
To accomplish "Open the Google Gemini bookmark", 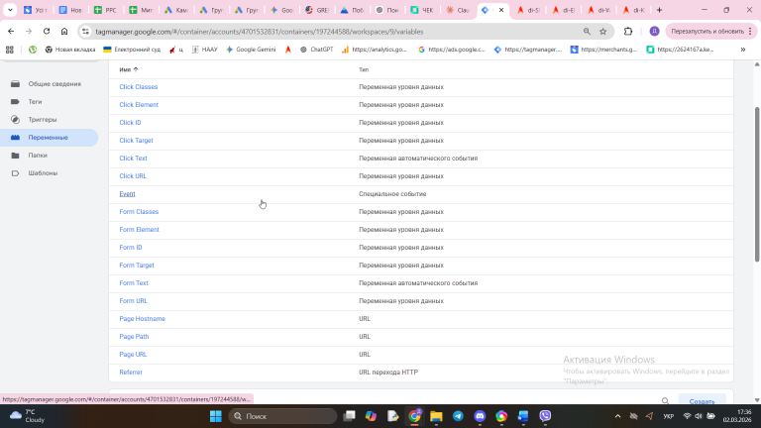I will pos(251,50).
